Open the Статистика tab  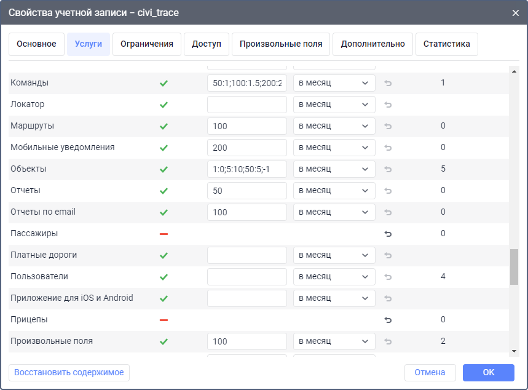pos(446,44)
